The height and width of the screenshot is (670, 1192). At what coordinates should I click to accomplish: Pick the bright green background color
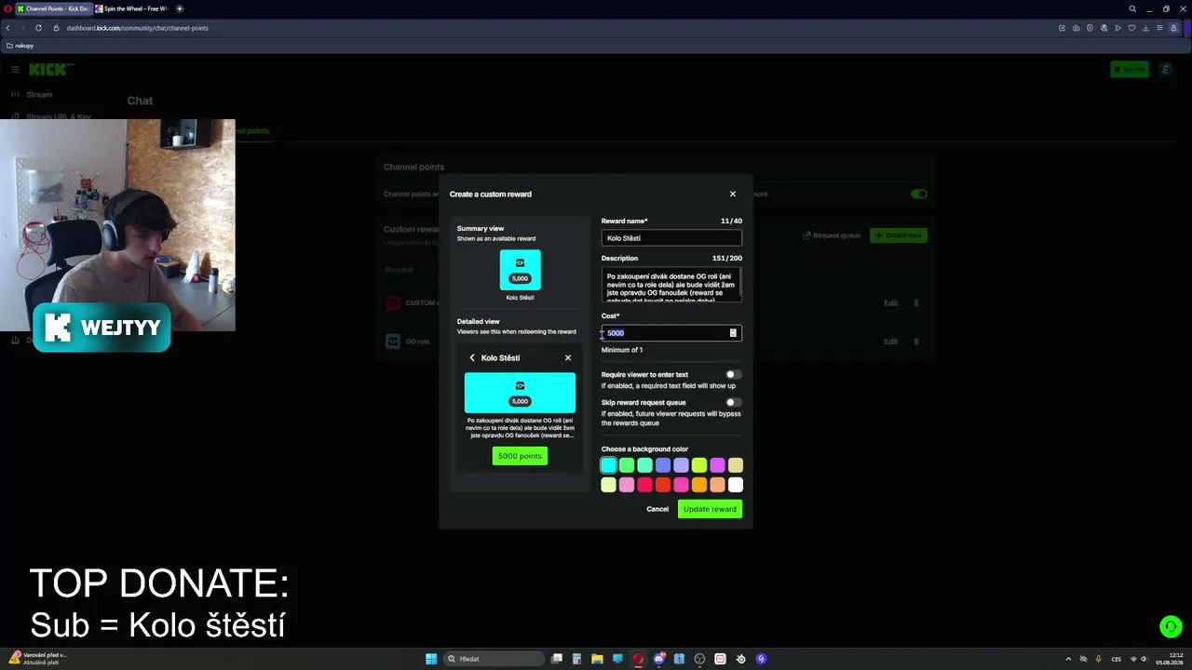[627, 465]
